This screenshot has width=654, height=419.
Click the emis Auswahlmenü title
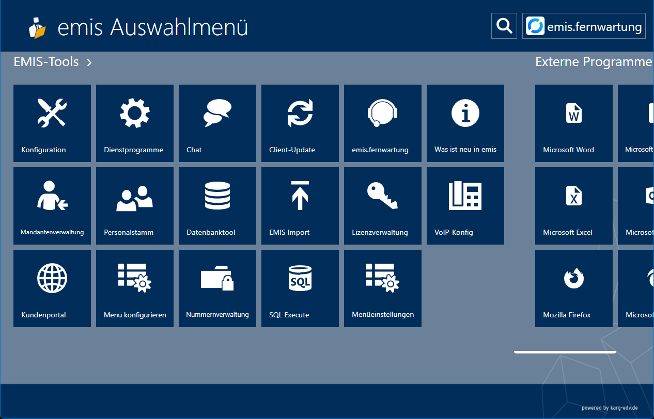(153, 27)
